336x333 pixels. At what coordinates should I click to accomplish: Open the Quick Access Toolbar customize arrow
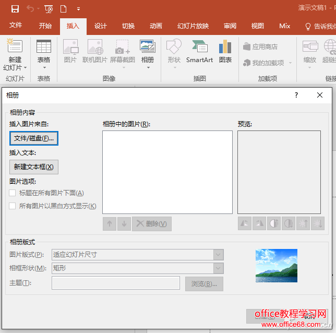[x=79, y=9]
